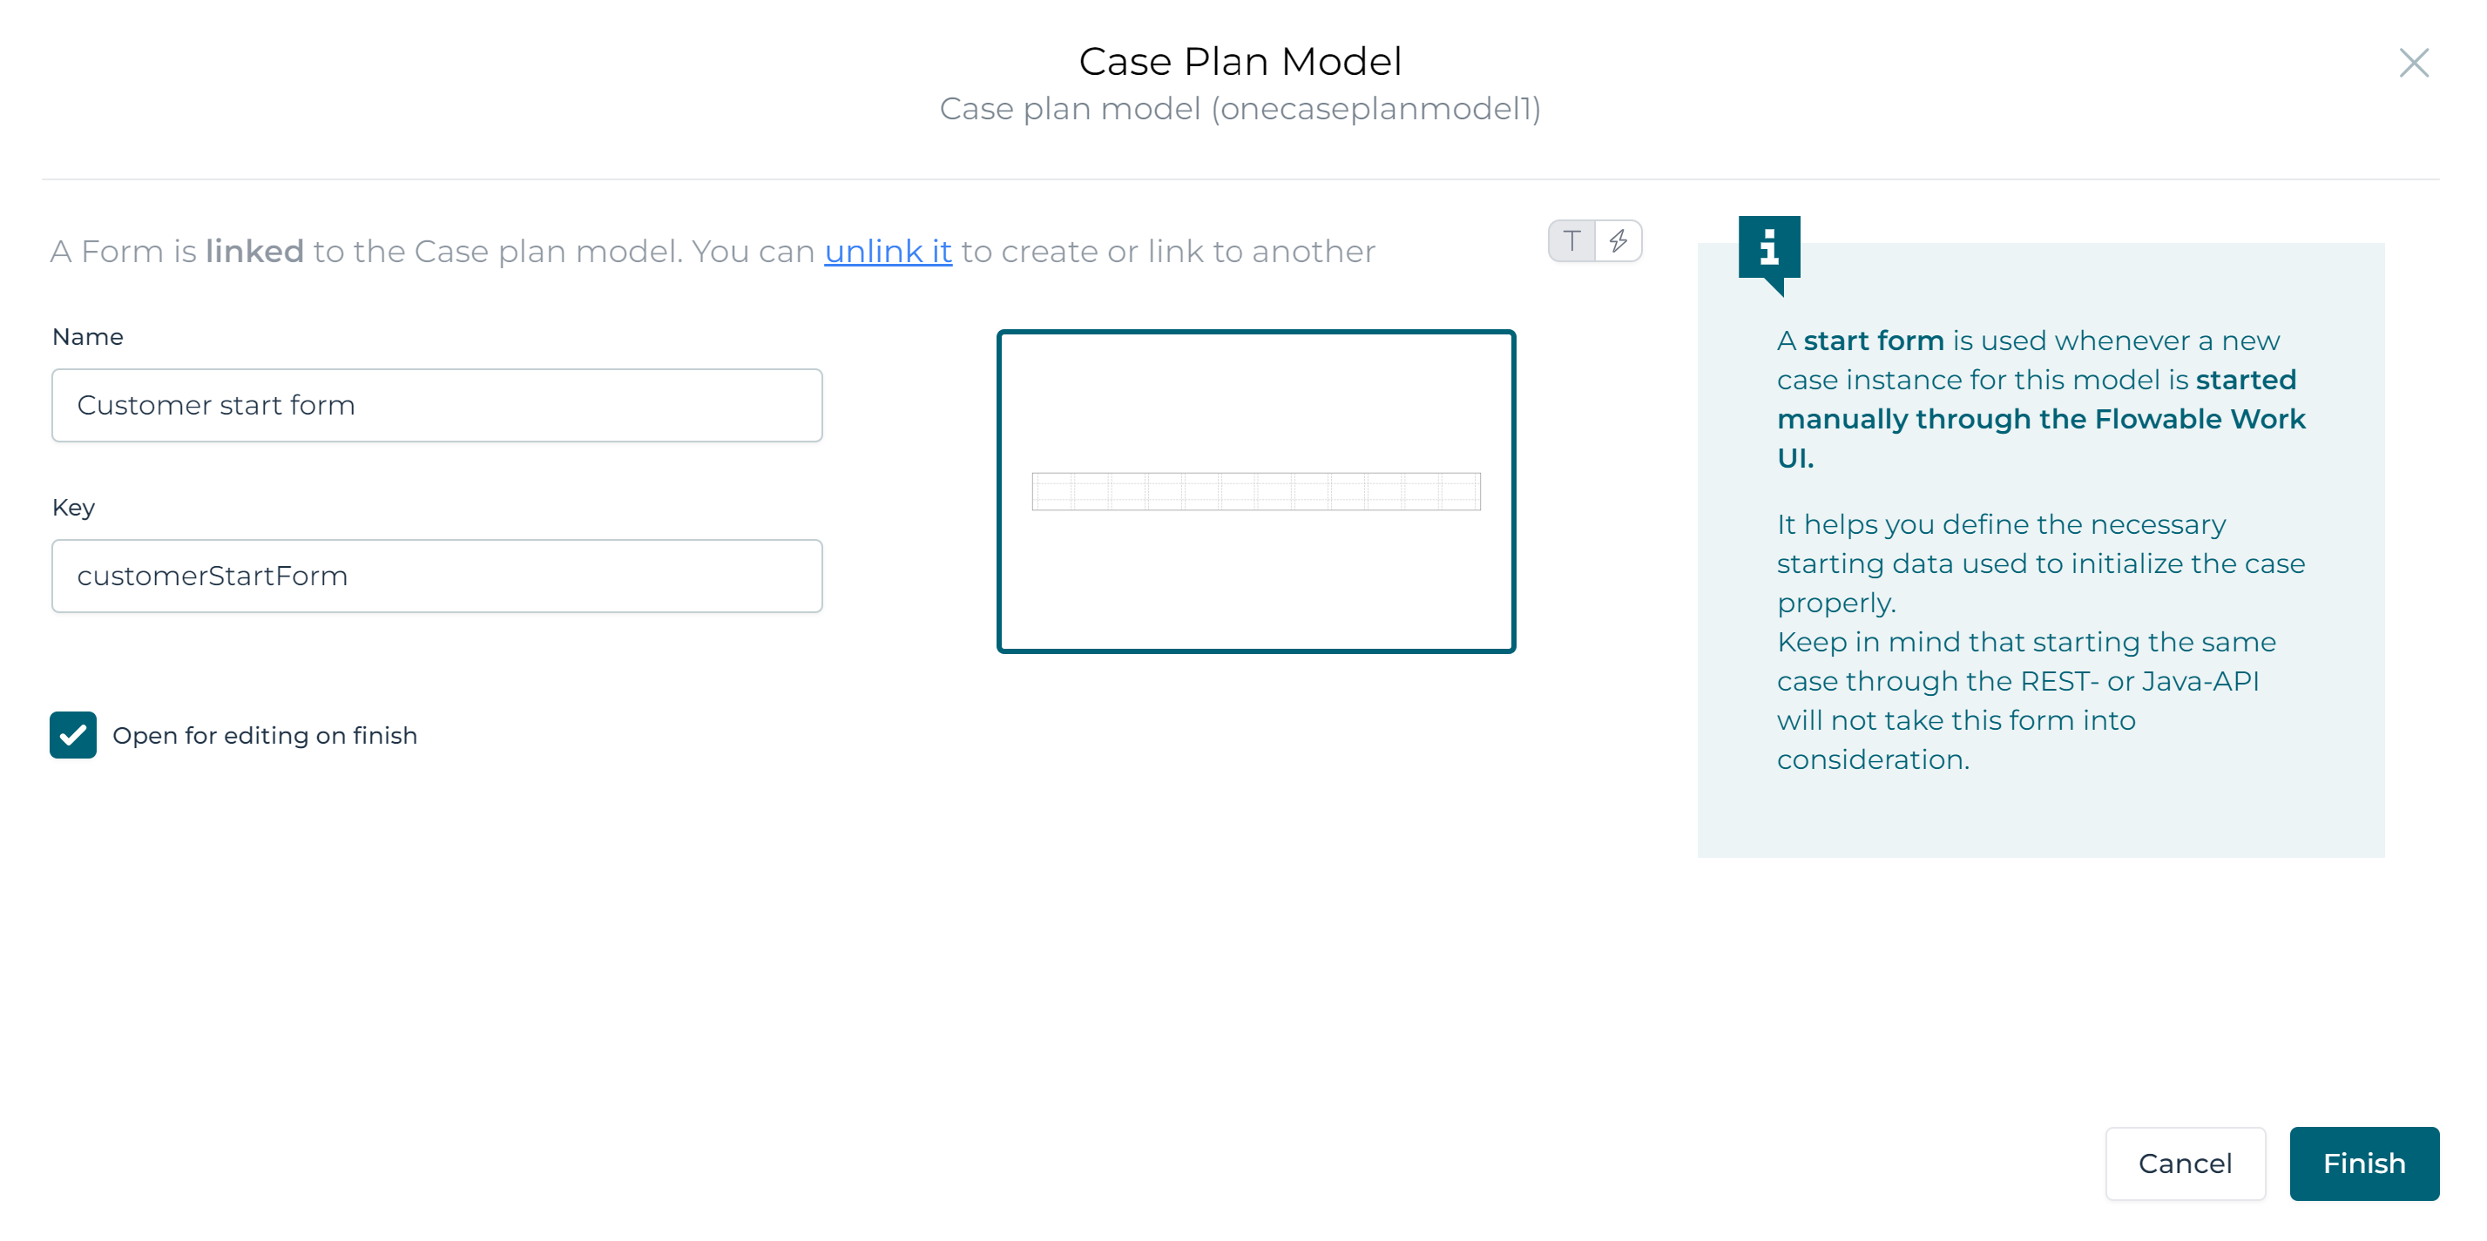Click the subtitle showing onecaseplanmodel1

(x=1240, y=109)
